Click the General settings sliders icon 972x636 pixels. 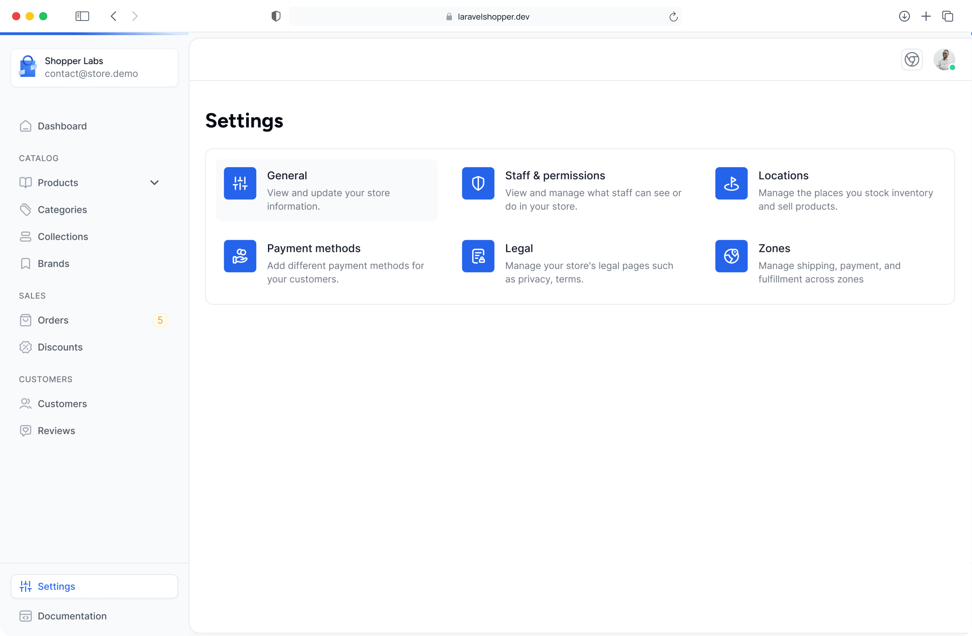(240, 183)
